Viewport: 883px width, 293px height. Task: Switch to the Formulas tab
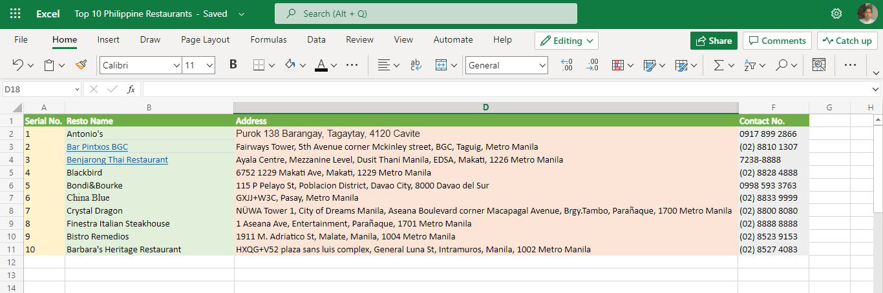(x=269, y=39)
